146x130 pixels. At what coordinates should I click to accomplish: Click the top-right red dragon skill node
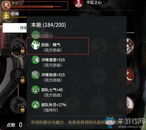pyautogui.click(x=130, y=46)
